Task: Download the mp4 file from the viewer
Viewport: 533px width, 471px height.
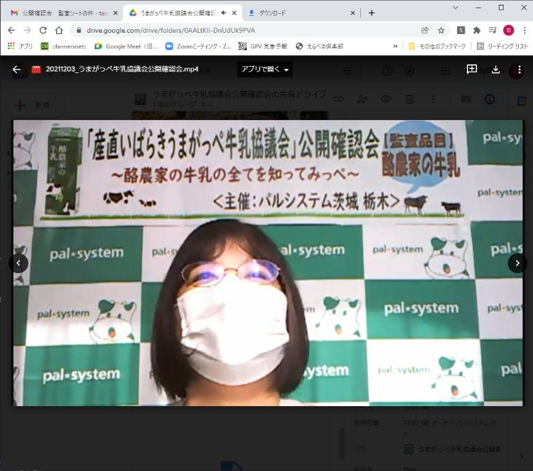Action: pos(495,69)
